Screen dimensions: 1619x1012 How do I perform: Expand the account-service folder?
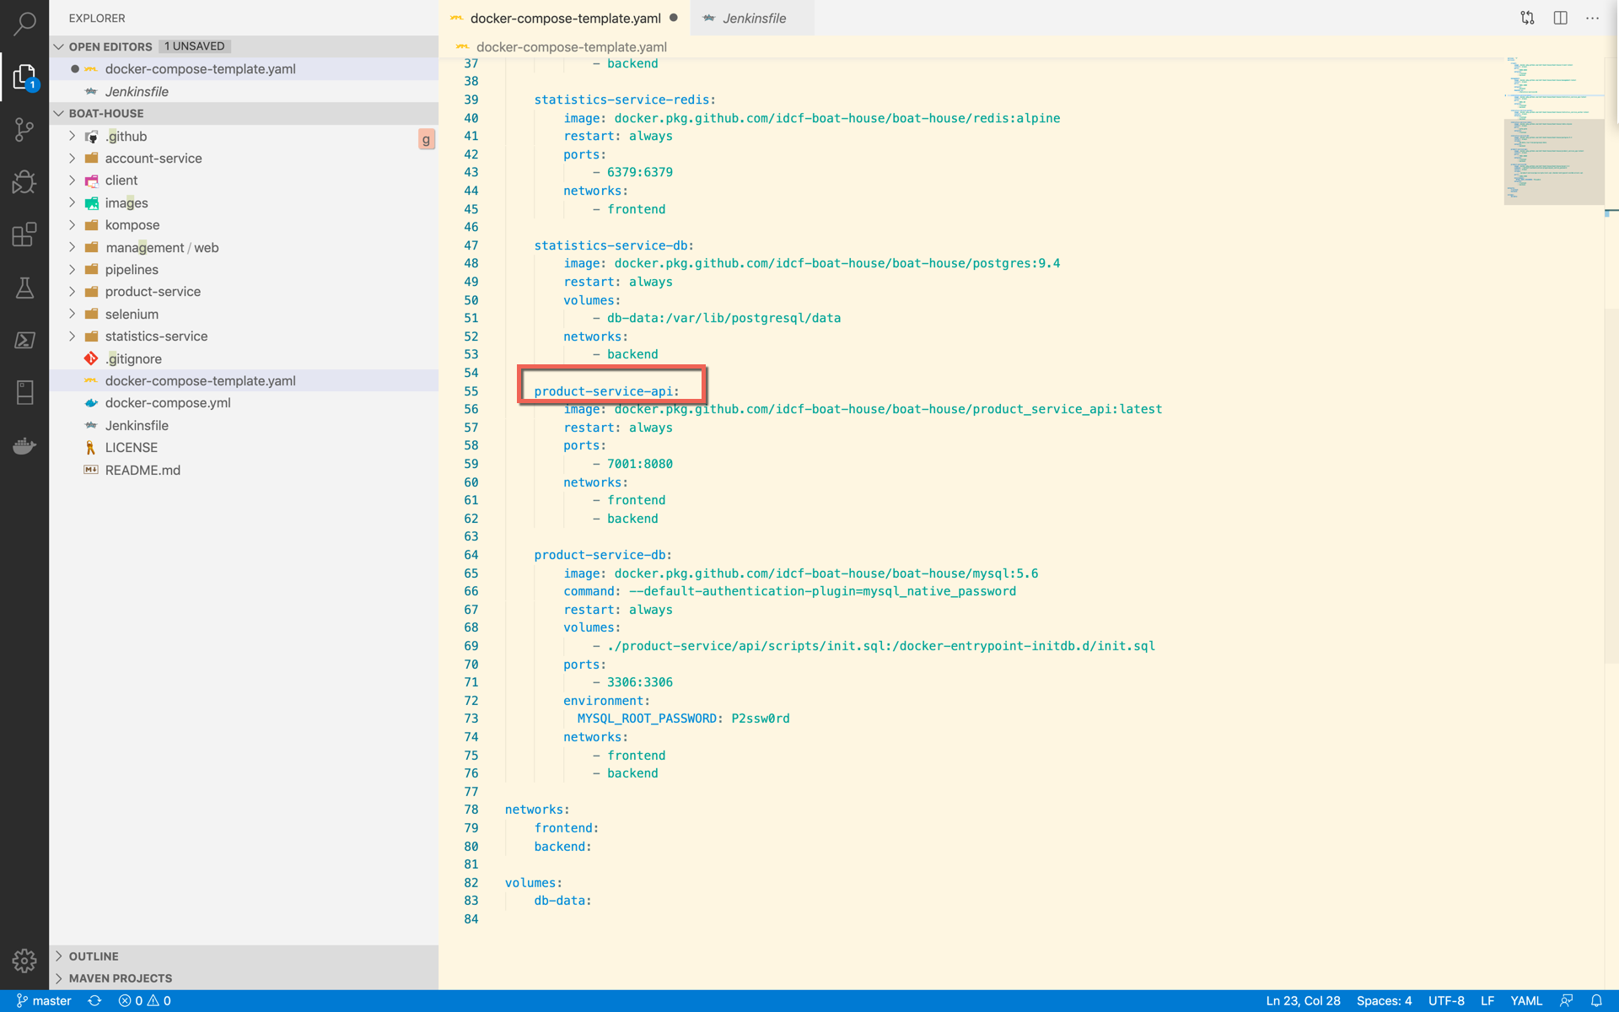click(x=73, y=158)
